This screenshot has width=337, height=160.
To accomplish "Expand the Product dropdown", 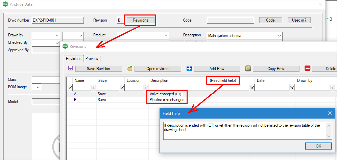I will click(165, 35).
